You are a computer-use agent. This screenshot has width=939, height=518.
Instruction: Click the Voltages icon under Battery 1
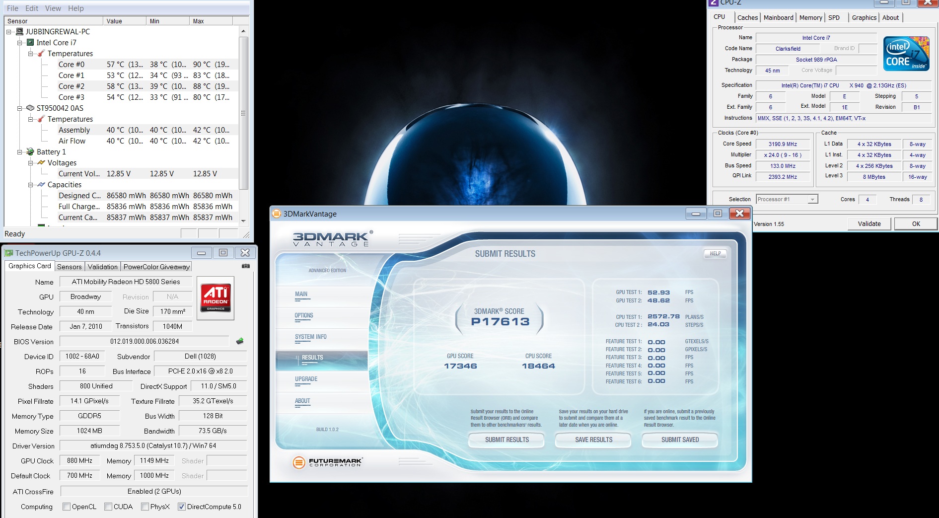tap(41, 163)
